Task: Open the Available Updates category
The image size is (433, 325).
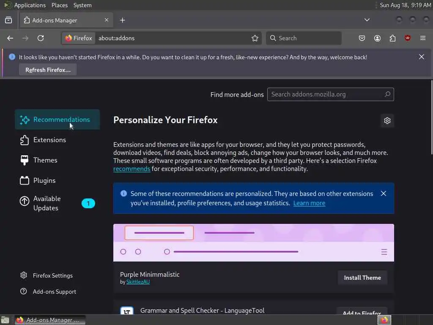Action: point(58,203)
